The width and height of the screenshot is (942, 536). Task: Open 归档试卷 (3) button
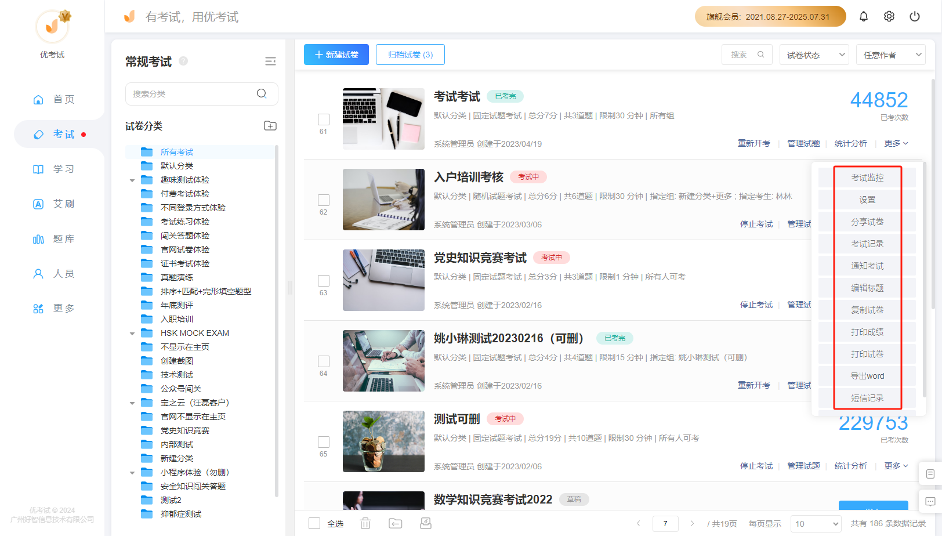(410, 55)
